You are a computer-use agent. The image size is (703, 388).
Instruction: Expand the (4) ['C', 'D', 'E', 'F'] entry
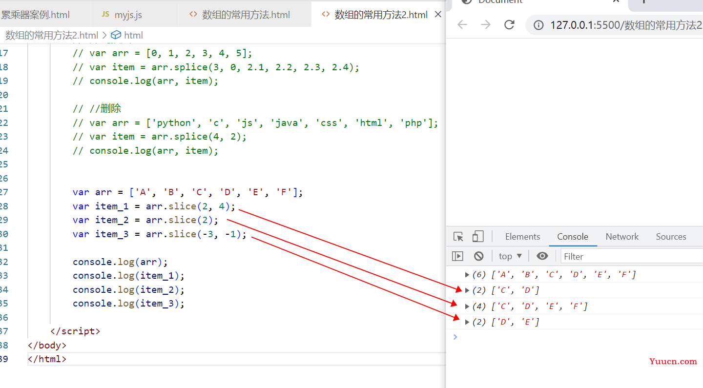tap(467, 306)
